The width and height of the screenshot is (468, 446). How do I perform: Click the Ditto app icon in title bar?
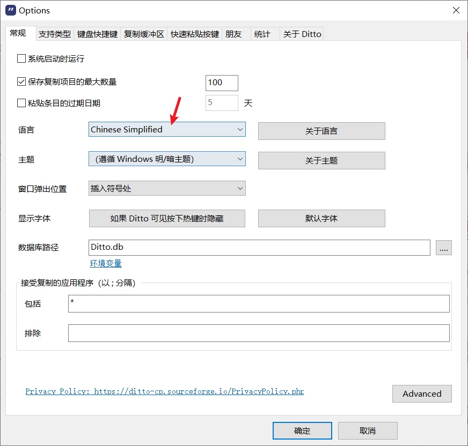click(x=10, y=10)
